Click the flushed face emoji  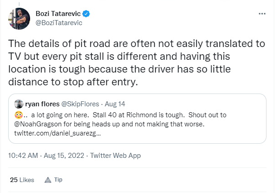click(19, 115)
